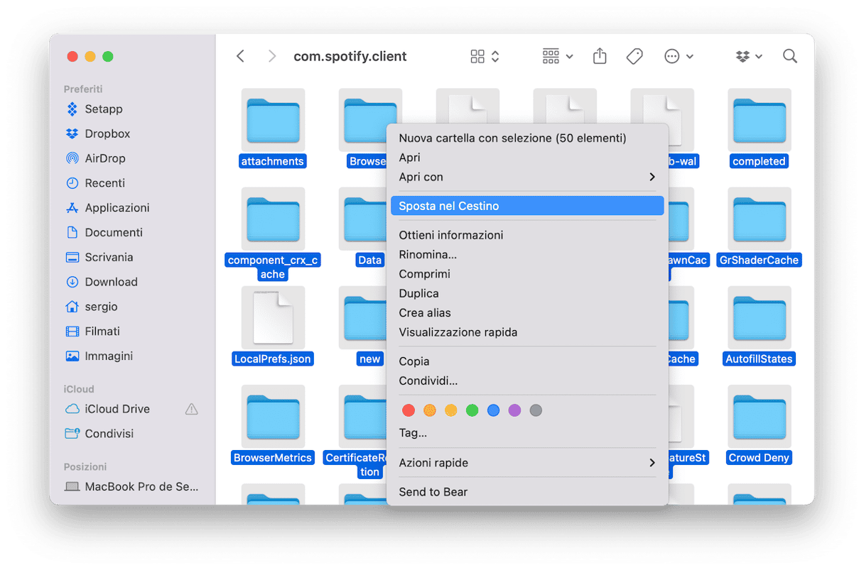Open iCloud Drive in the sidebar
The height and width of the screenshot is (570, 864).
click(107, 409)
